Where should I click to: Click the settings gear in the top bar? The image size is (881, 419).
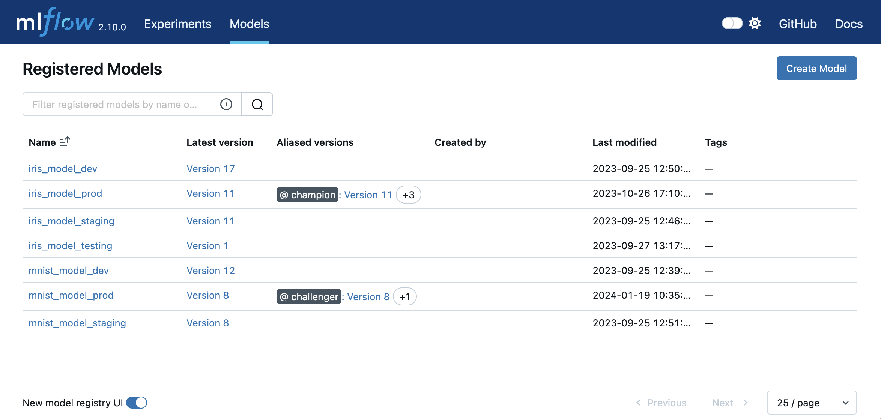click(755, 23)
